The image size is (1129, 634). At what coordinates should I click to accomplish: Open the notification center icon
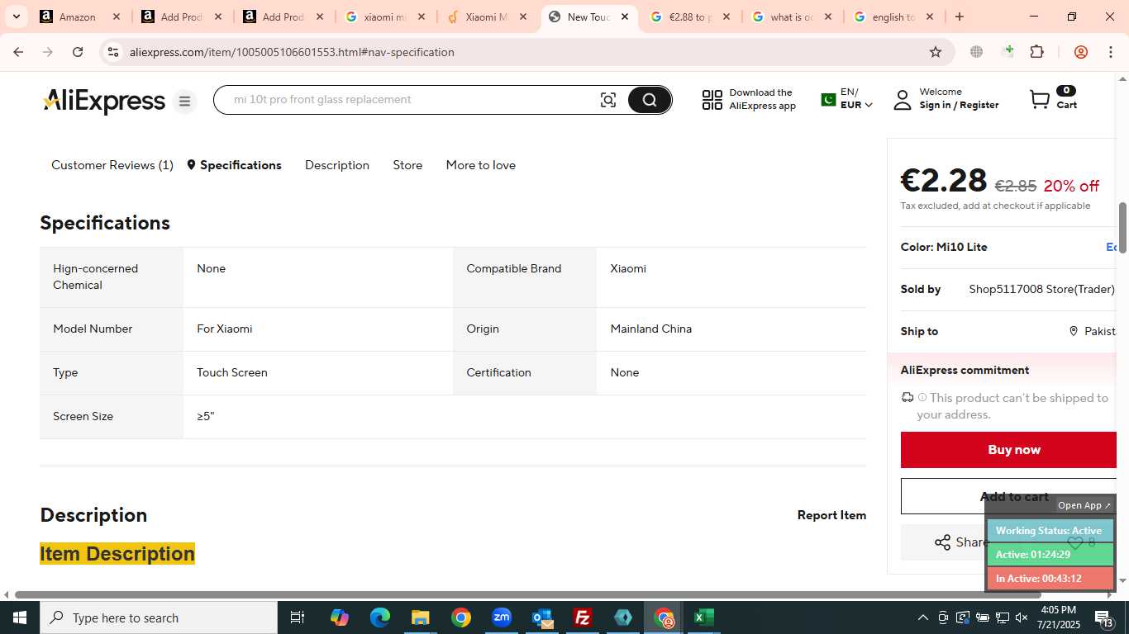[1104, 617]
